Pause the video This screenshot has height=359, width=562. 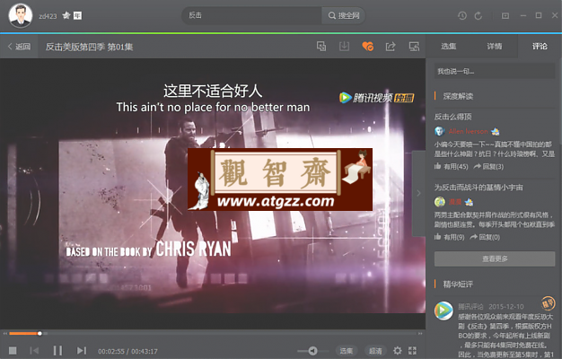(57, 350)
